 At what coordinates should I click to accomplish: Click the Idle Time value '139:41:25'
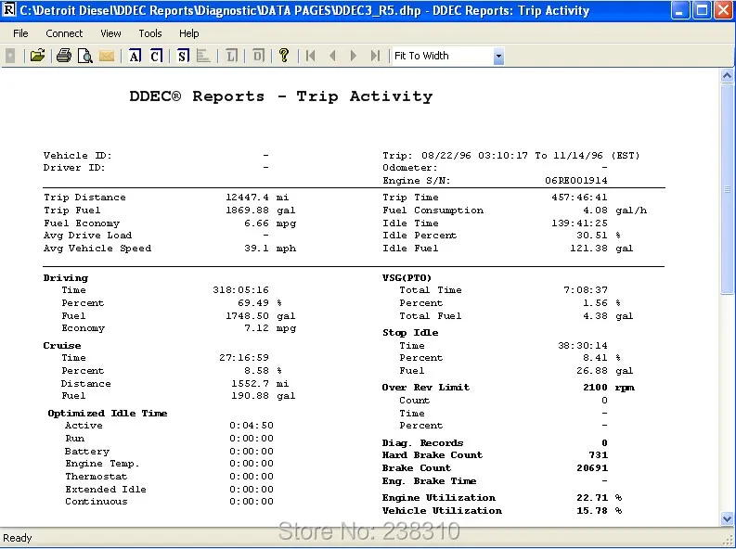click(x=579, y=223)
